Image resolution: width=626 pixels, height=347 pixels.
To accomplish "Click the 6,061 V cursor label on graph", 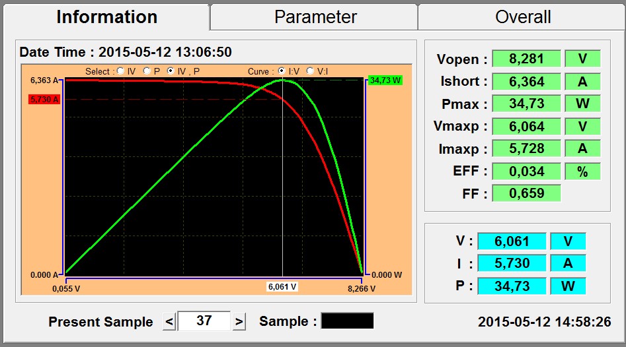I will (282, 287).
